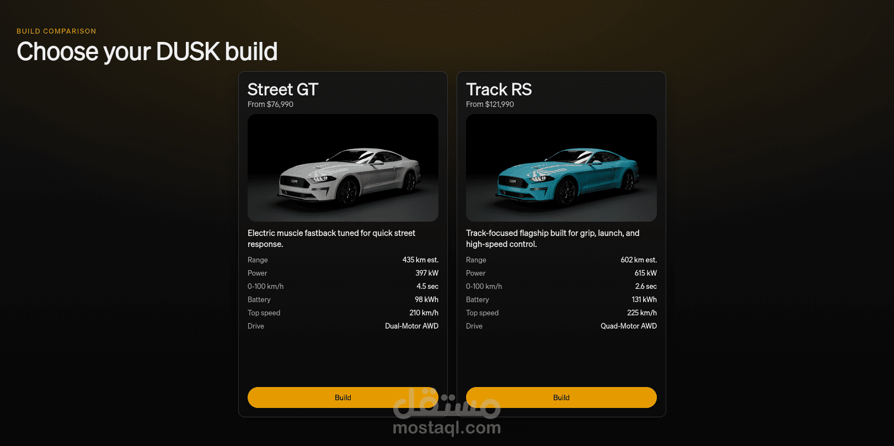
Task: Click the Street GT Range row 435 km
Action: click(x=342, y=260)
